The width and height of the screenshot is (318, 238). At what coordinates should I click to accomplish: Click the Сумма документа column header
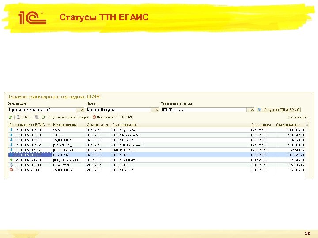click(290, 125)
